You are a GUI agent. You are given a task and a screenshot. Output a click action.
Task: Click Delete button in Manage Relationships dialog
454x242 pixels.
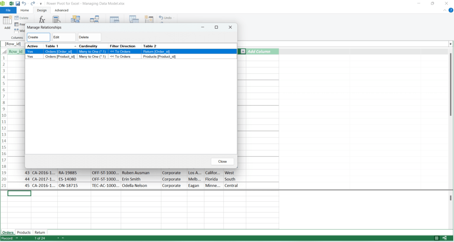(x=90, y=37)
